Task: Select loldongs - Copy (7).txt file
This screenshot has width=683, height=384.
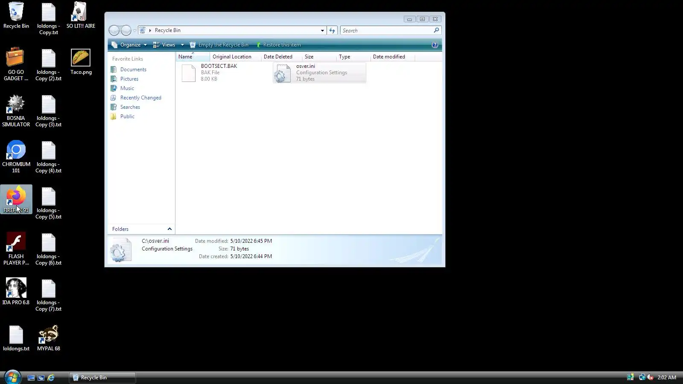Action: [x=48, y=295]
